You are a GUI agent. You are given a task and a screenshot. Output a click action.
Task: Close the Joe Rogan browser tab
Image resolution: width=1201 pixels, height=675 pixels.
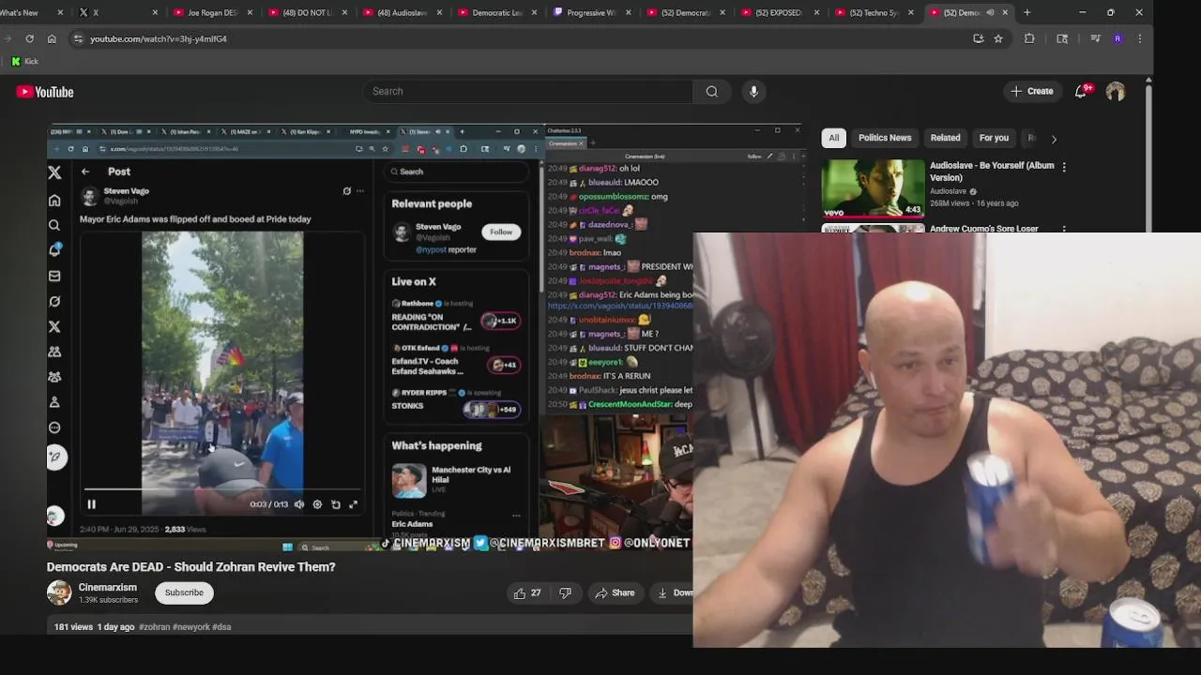point(250,12)
